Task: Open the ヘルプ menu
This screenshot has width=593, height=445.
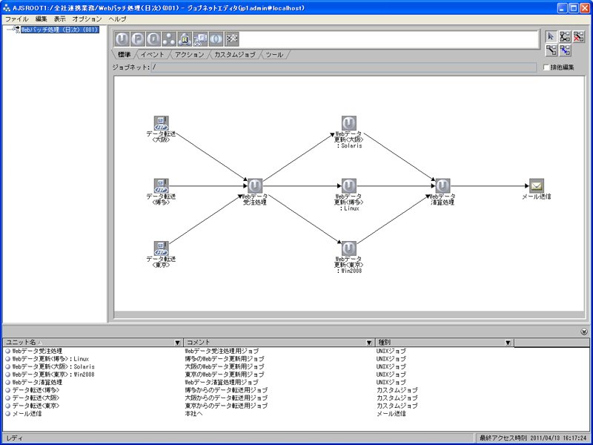Action: 117,19
